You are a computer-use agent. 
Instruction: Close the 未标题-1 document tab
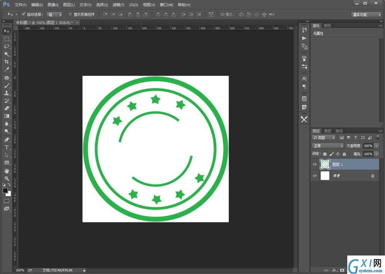coord(77,22)
